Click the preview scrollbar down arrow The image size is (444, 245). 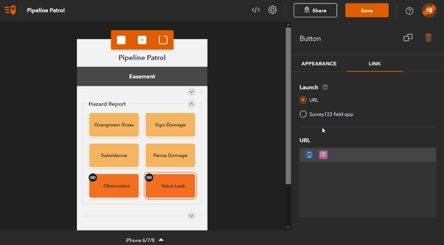pyautogui.click(x=288, y=227)
